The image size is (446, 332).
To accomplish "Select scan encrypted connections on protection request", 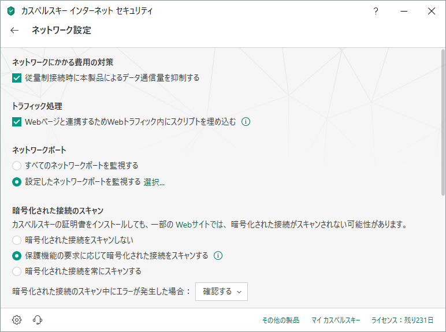I will (17, 256).
